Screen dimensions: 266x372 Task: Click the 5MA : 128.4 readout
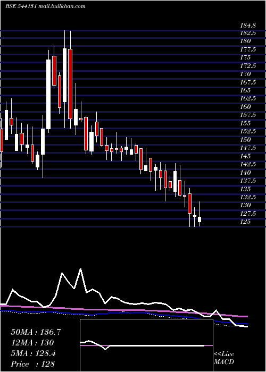coord(33,353)
